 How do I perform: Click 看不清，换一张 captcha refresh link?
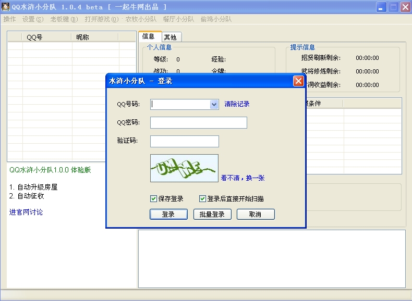(243, 178)
